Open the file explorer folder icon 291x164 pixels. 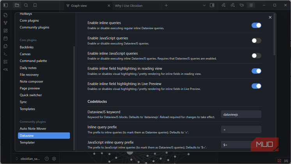[x=17, y=5]
